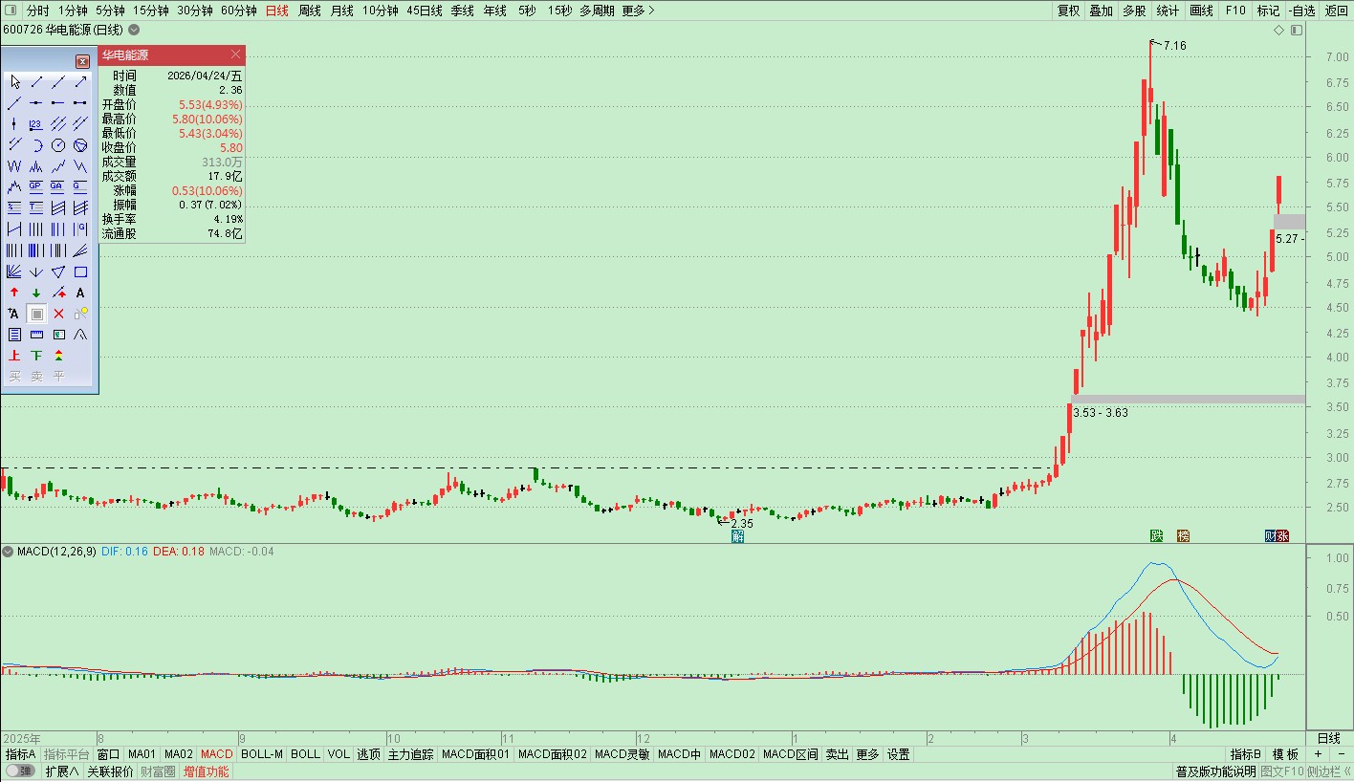Select the arrow pointer drawing tool
The image size is (1354, 782).
(14, 82)
